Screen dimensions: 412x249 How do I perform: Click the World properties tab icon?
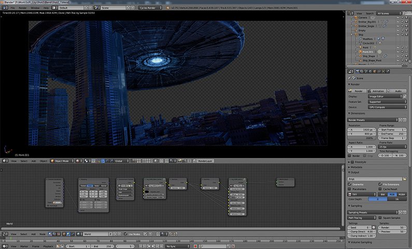(x=370, y=71)
